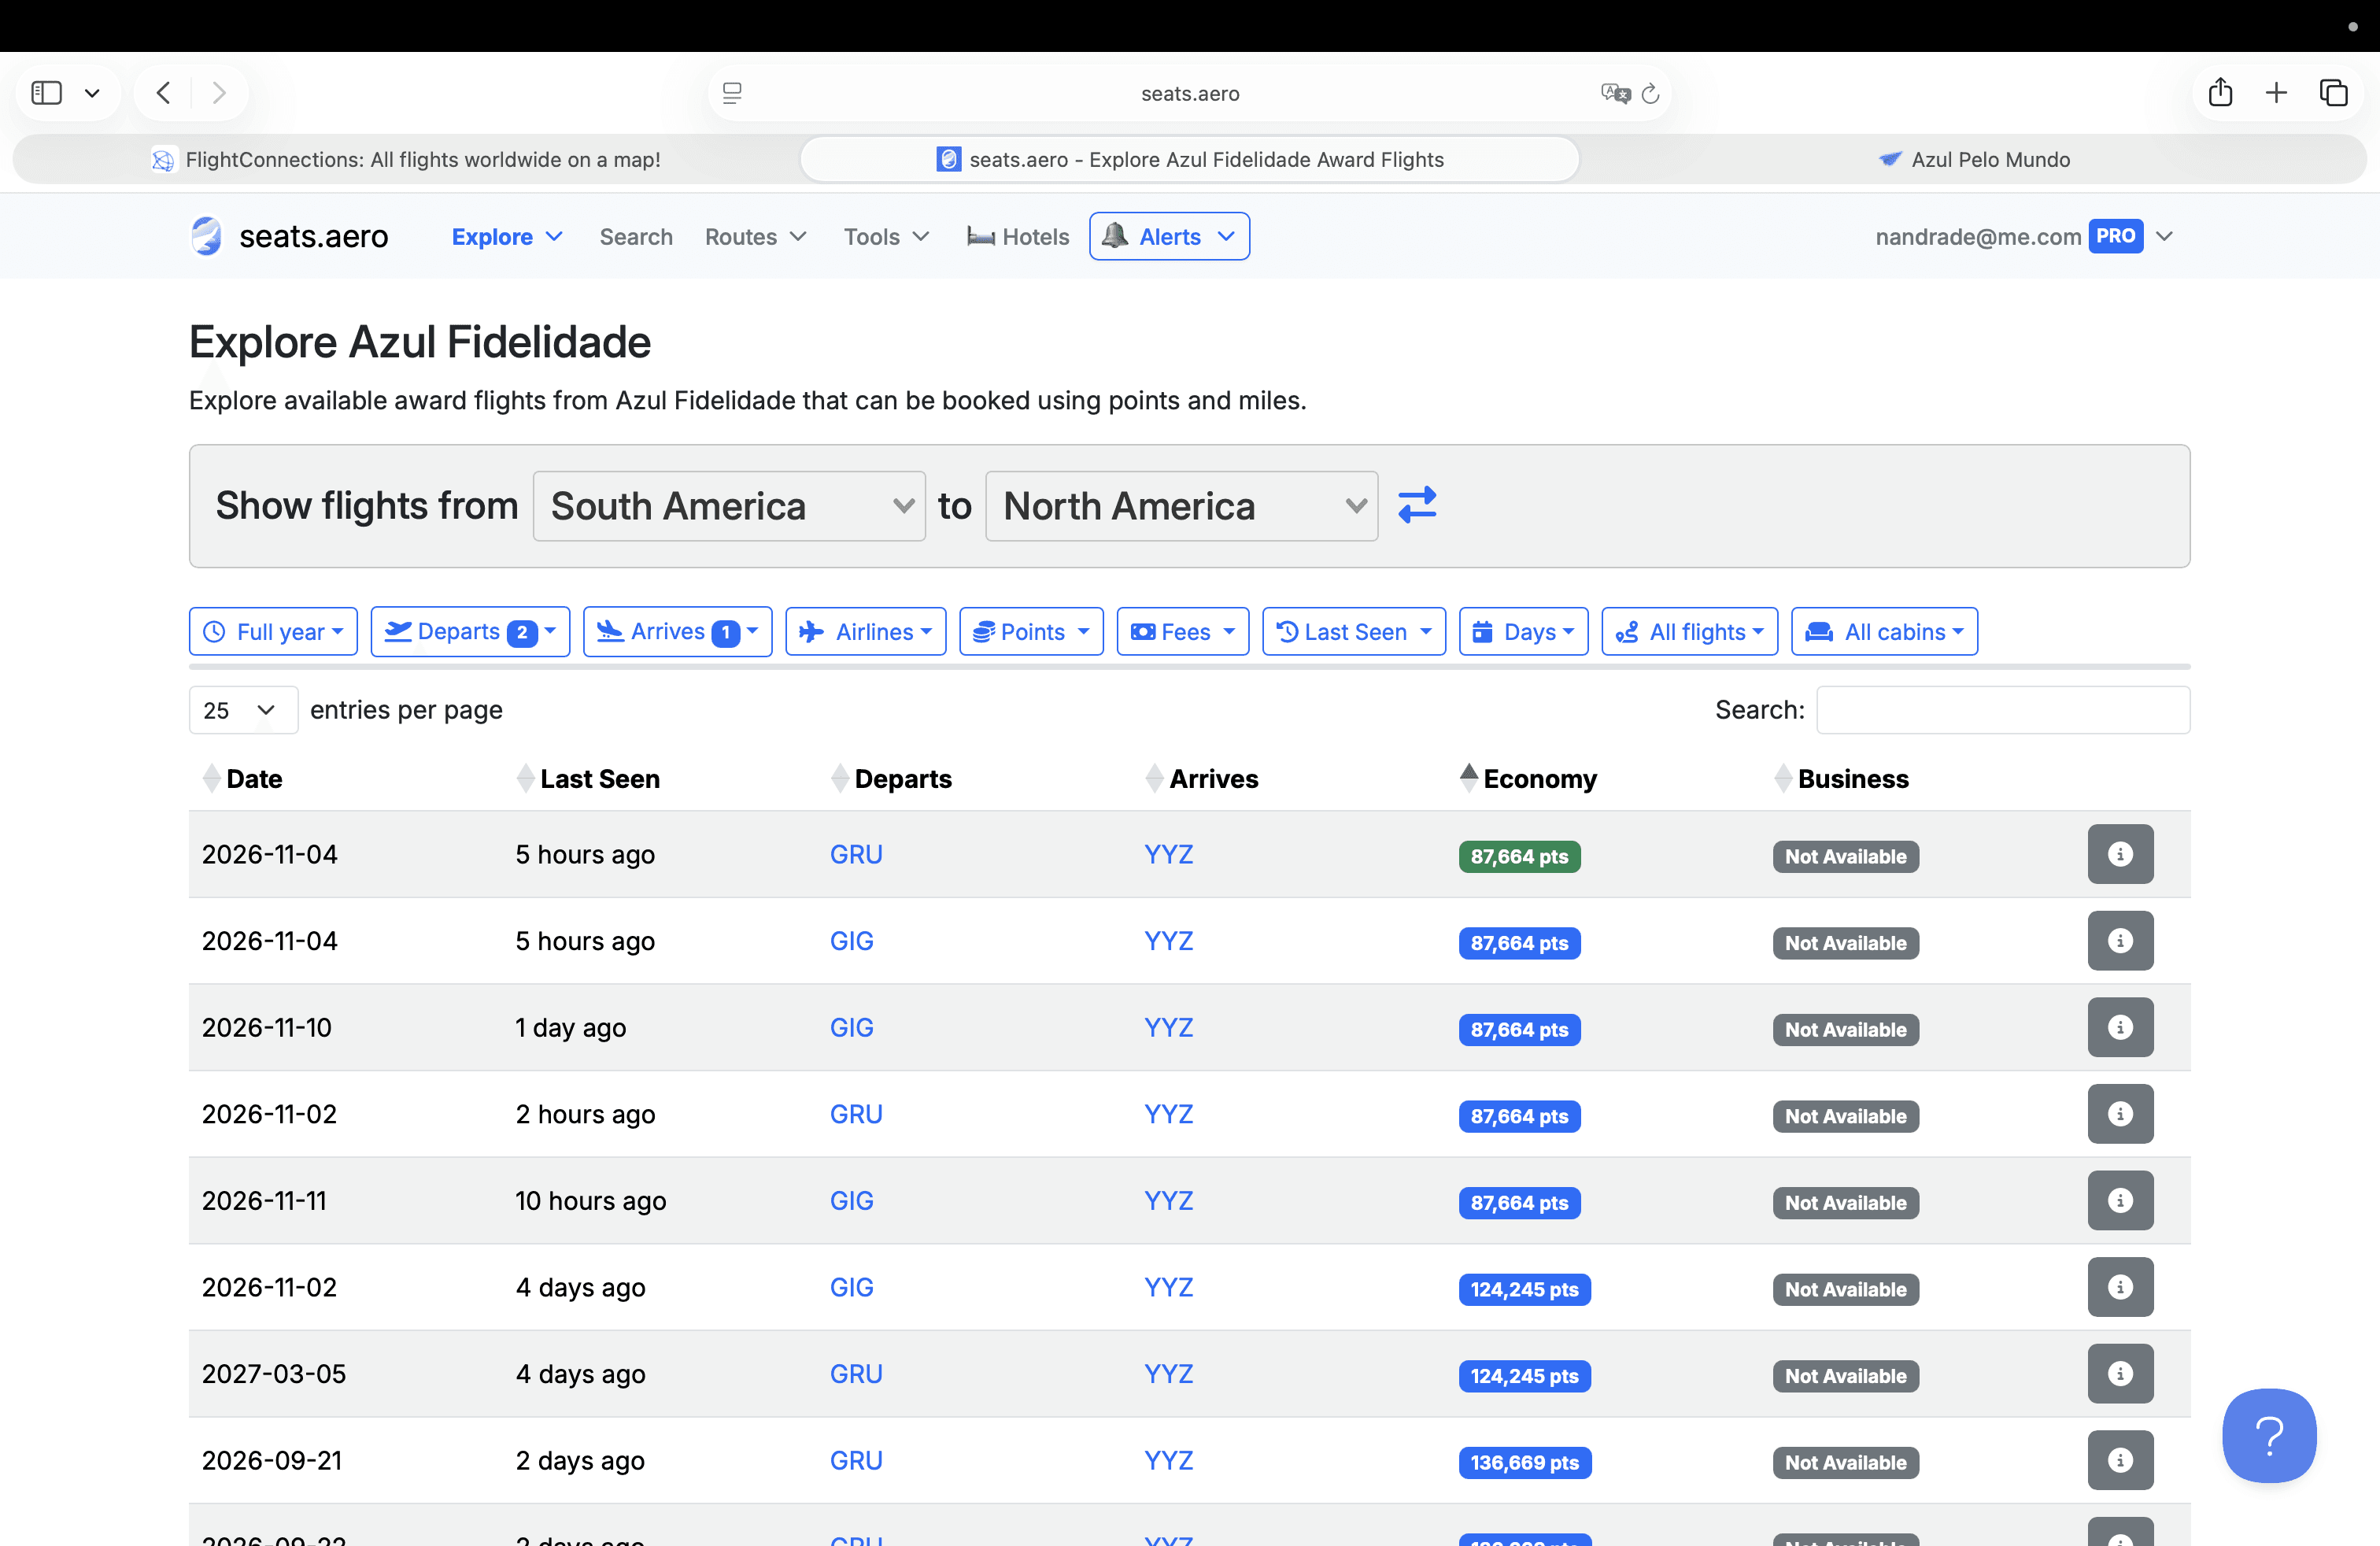Expand the Departs filter dropdown
This screenshot has height=1546, width=2380.
(x=470, y=631)
